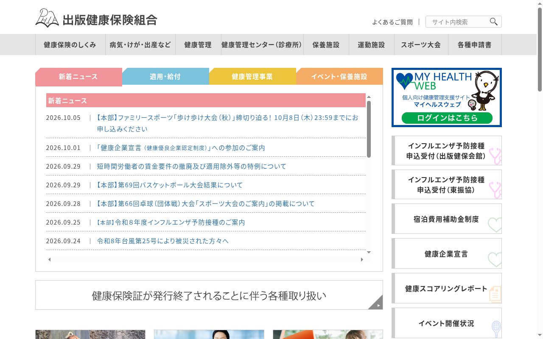Open the 健康保険証が発行終了 notice banner
Viewport: 543px width, 339px height.
pos(209,295)
